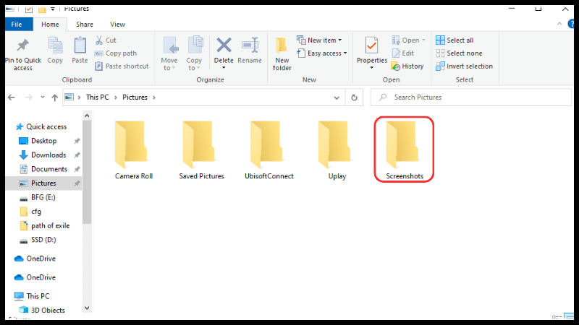Click in the Search Pictures box
Image resolution: width=579 pixels, height=325 pixels.
[471, 97]
